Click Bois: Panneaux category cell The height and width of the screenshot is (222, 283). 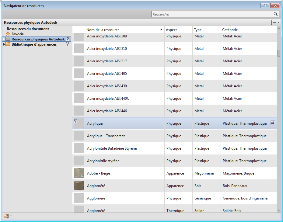pyautogui.click(x=235, y=186)
